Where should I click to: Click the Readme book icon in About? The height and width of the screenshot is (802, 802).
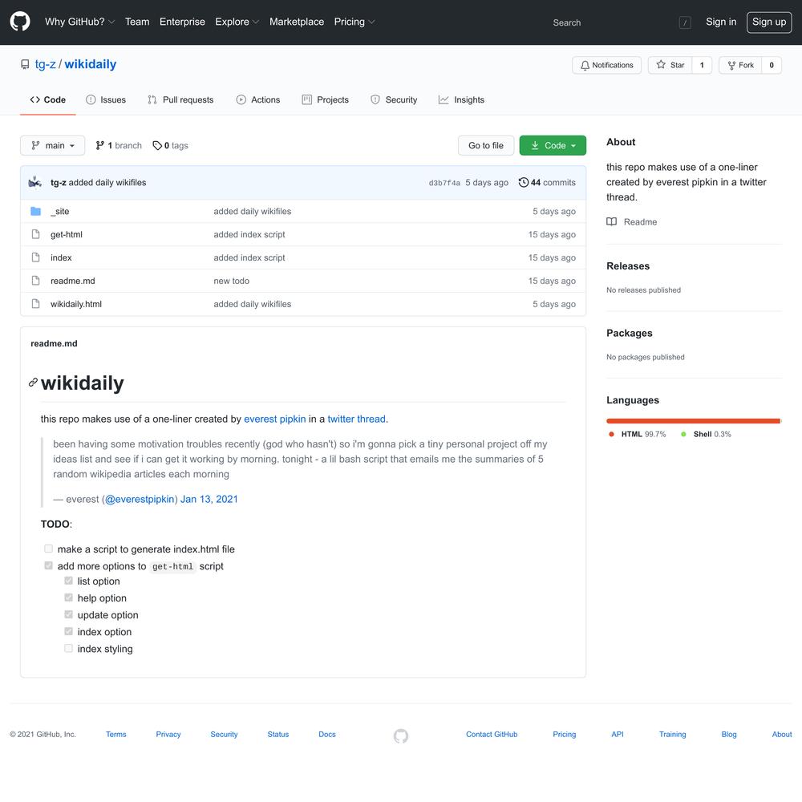[x=611, y=221]
